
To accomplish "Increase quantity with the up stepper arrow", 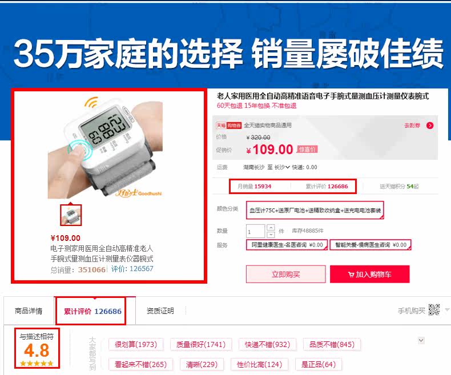I will pos(271,228).
